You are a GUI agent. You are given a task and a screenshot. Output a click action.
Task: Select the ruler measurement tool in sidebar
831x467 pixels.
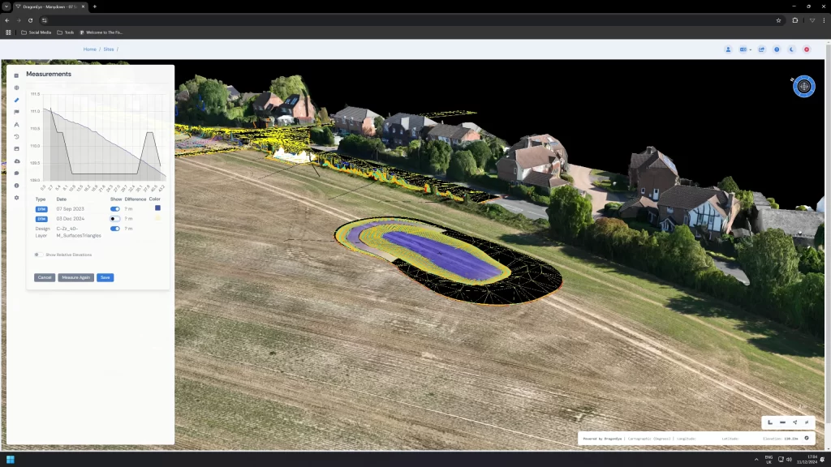[x=16, y=100]
